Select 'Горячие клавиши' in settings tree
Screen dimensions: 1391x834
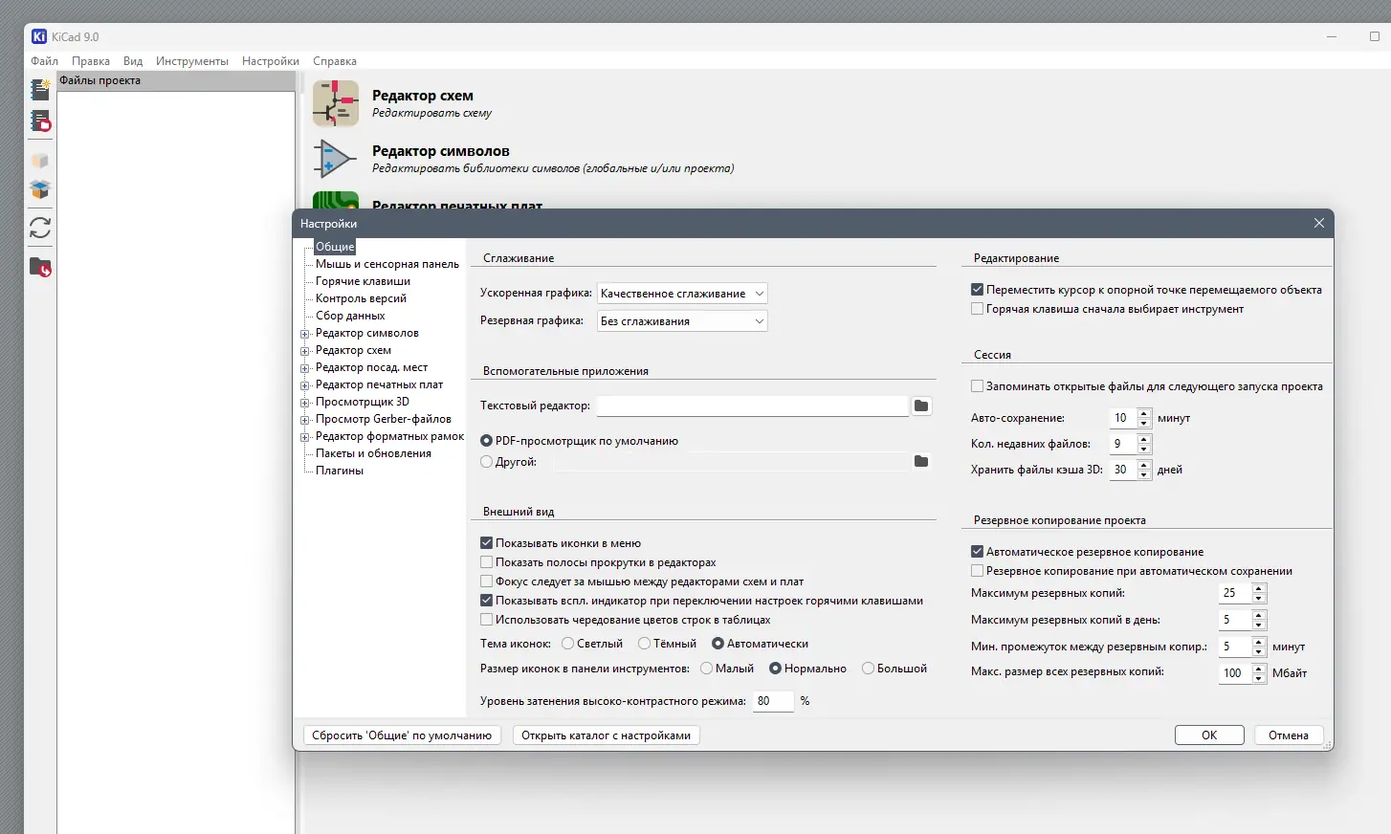[x=363, y=281]
